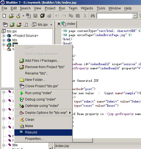Click the Paste toolbar icon
This screenshot has width=141, height=149.
click(78, 16)
